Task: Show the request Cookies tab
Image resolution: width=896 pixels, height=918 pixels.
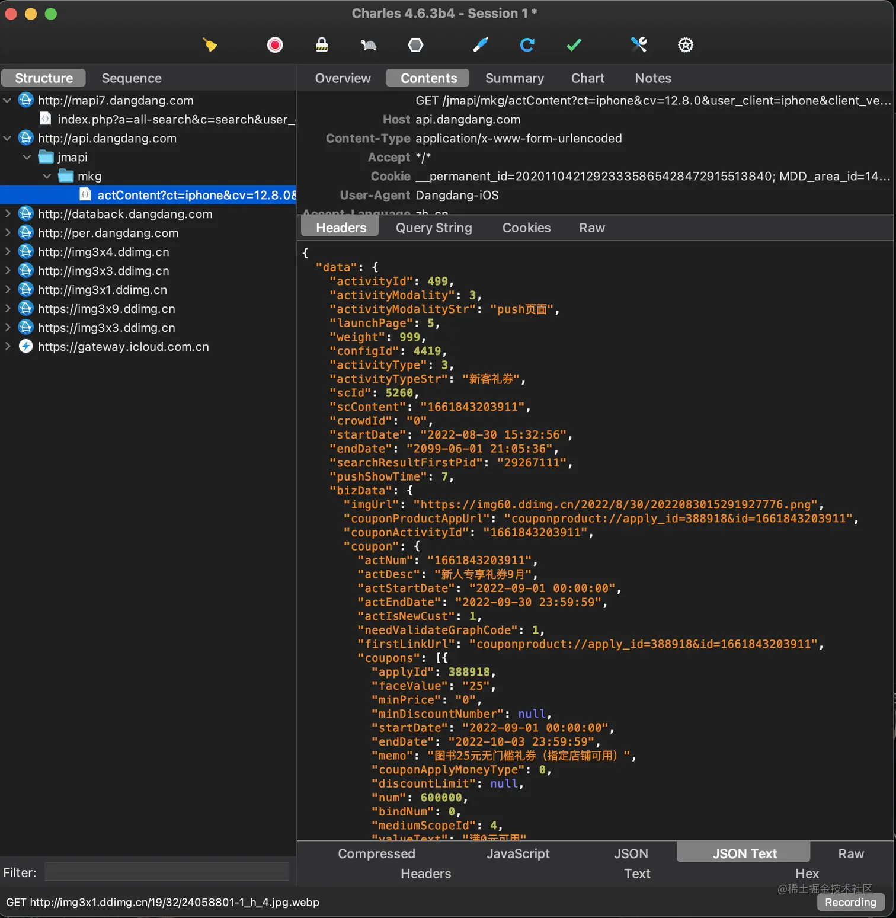Action: point(526,228)
